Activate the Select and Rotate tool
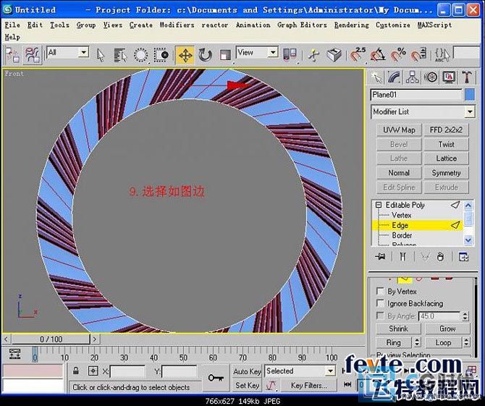The height and width of the screenshot is (406, 485). tap(205, 56)
